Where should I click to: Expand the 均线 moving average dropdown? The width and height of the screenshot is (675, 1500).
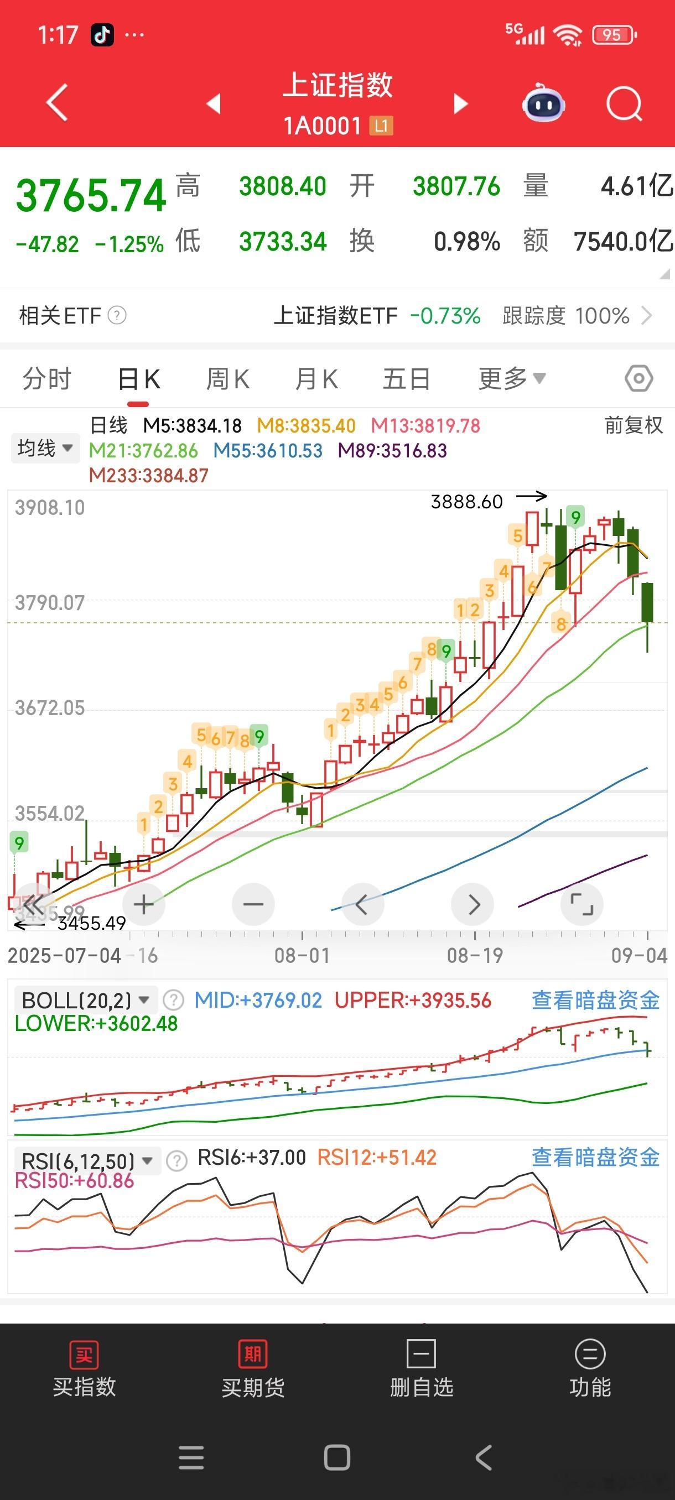pyautogui.click(x=45, y=448)
